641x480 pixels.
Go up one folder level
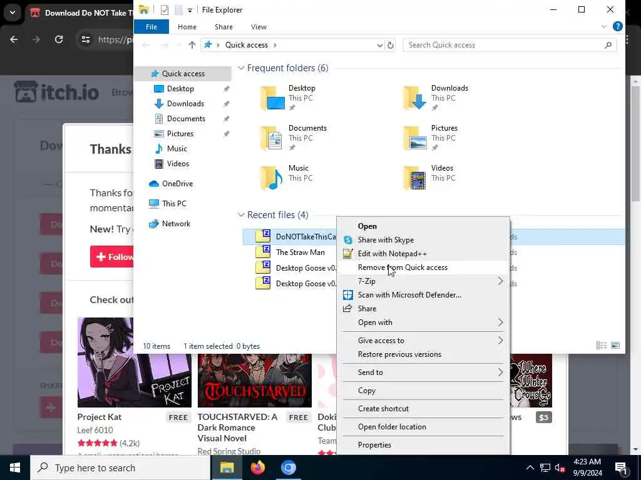tap(192, 45)
